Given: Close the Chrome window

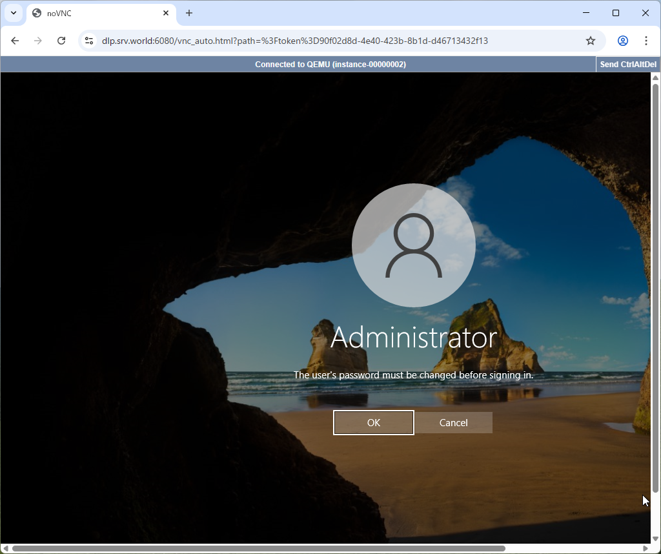Looking at the screenshot, I should coord(646,13).
